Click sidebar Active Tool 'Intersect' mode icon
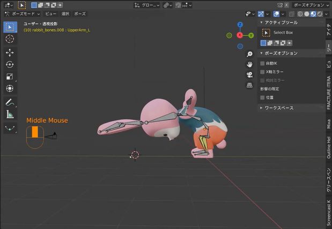This screenshot has width=332, height=229. tap(290, 43)
